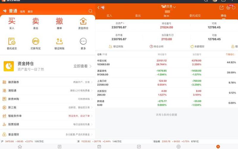Sort by 个股仓位 column header

pos(230,54)
